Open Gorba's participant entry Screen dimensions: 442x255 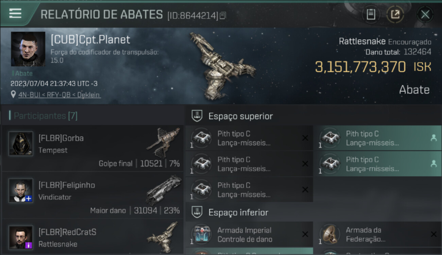pos(92,148)
